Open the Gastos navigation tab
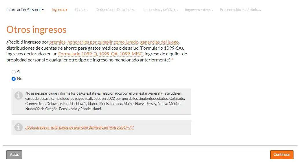Screen dimensions: 299x163 pos(81,10)
